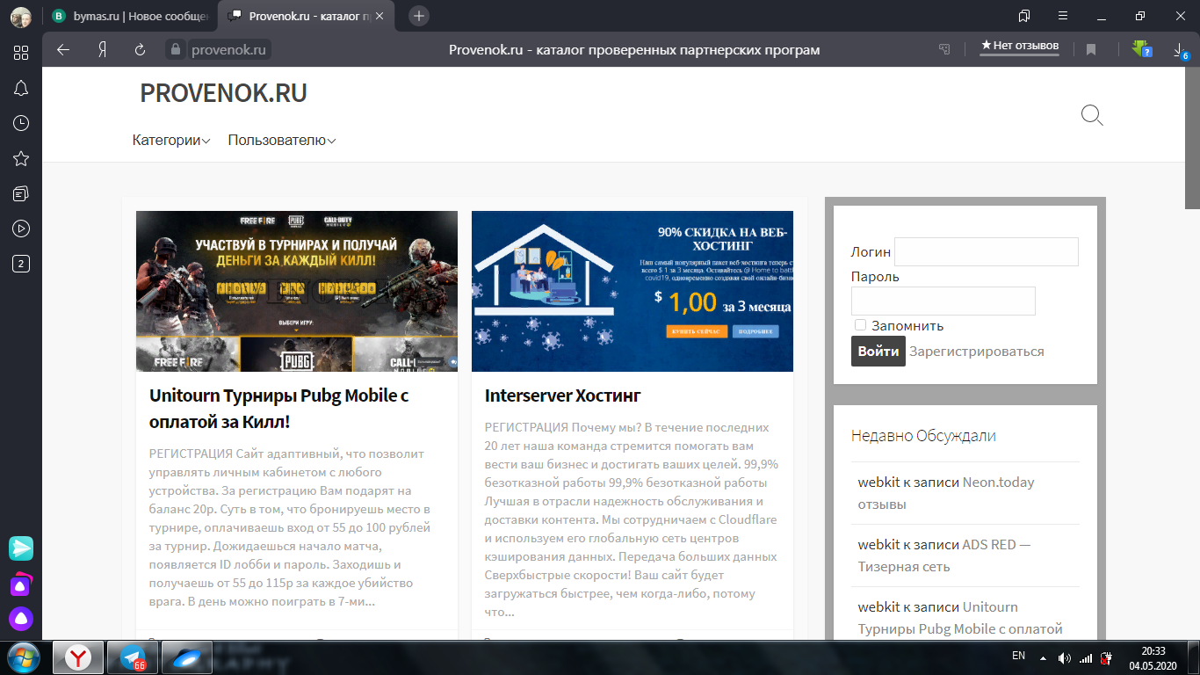The height and width of the screenshot is (675, 1200).
Task: Bookmark this page with the bookmark icon
Action: [x=1091, y=50]
